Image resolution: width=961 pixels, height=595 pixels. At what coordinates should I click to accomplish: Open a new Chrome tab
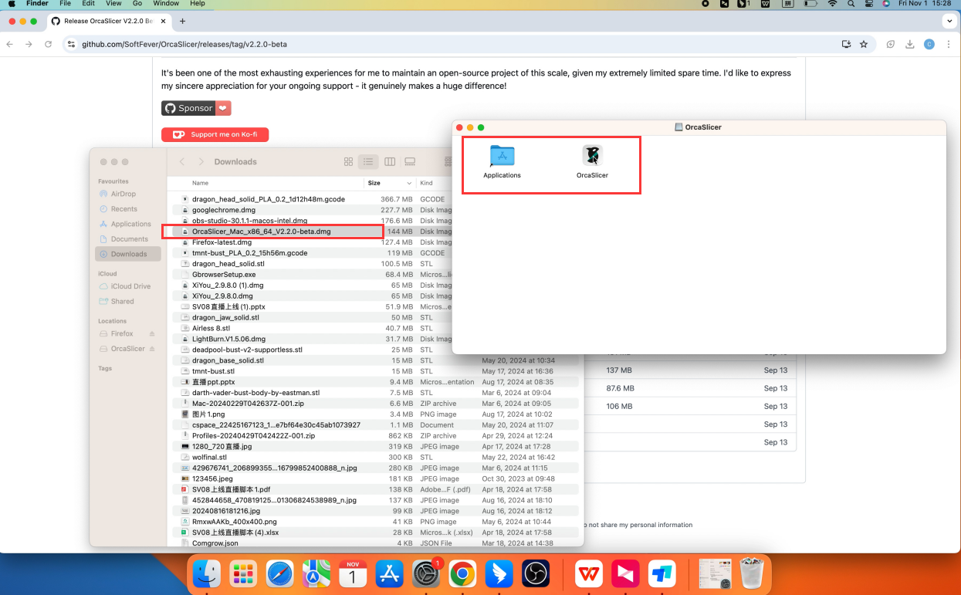[x=182, y=21]
